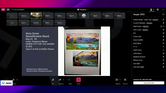Expand the React options chevron
This screenshot has height=93, width=166.
pyautogui.click(x=17, y=80)
